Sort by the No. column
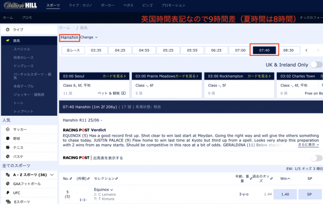 click(67, 179)
